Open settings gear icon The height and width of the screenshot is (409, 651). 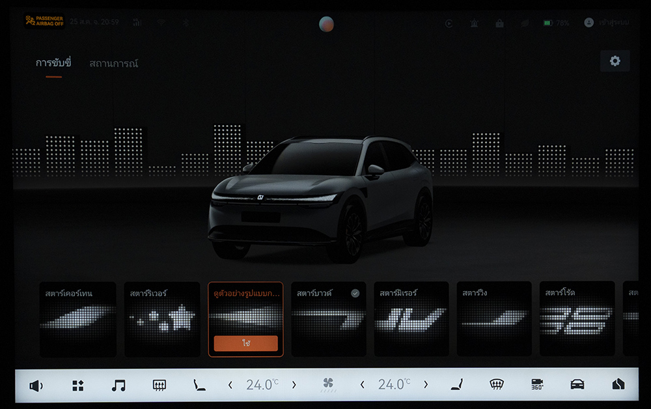pos(615,61)
